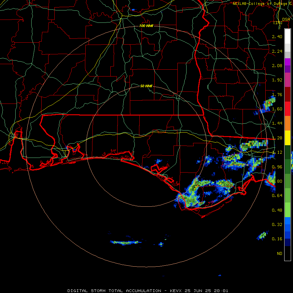Click the 2.40 legend value
The image size is (293, 293).
(x=277, y=36)
